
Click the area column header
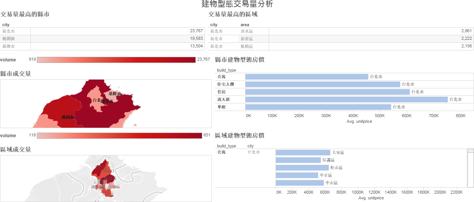point(245,25)
